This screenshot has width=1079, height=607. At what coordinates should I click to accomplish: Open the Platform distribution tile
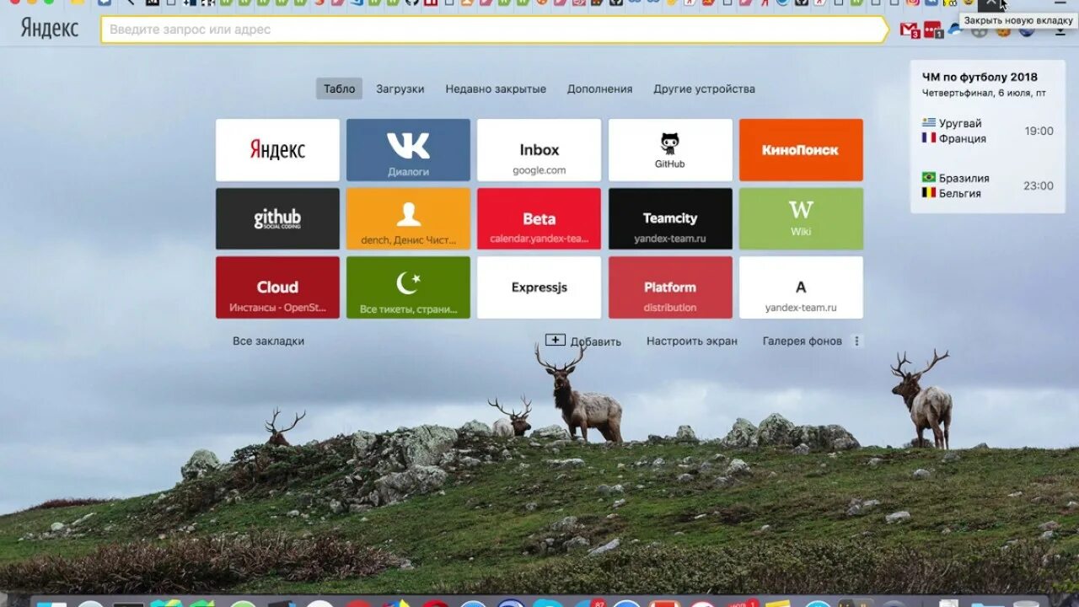pyautogui.click(x=670, y=287)
